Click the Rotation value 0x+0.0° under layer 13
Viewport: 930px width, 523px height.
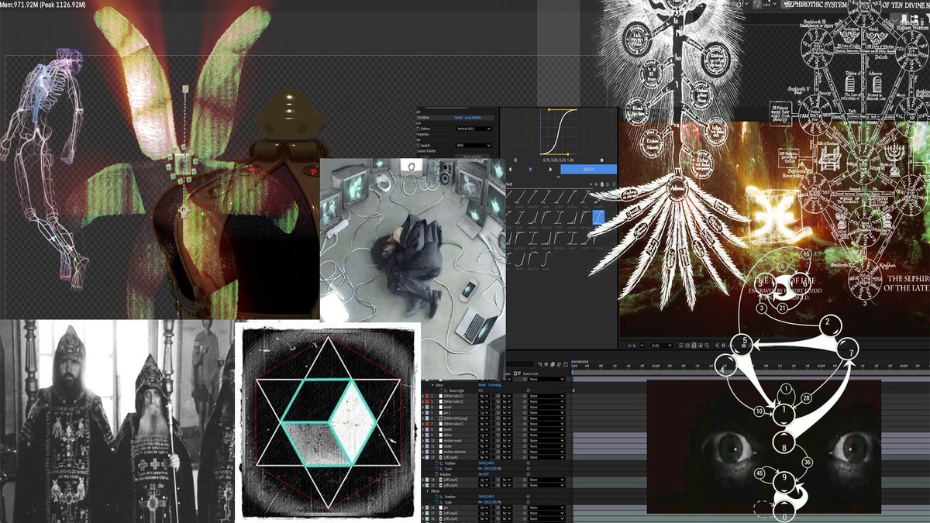coord(484,474)
